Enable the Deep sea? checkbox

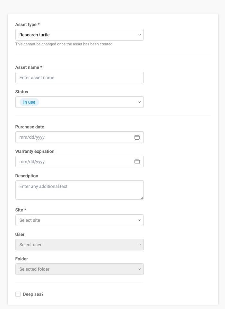click(x=18, y=294)
